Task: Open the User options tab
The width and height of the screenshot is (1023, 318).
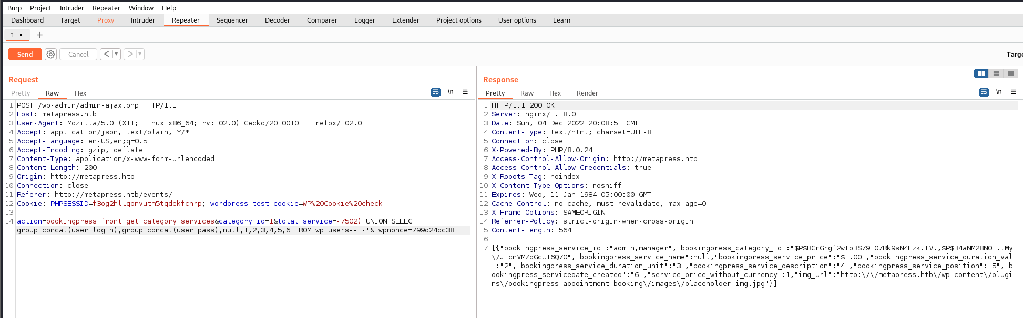Action: pyautogui.click(x=517, y=20)
